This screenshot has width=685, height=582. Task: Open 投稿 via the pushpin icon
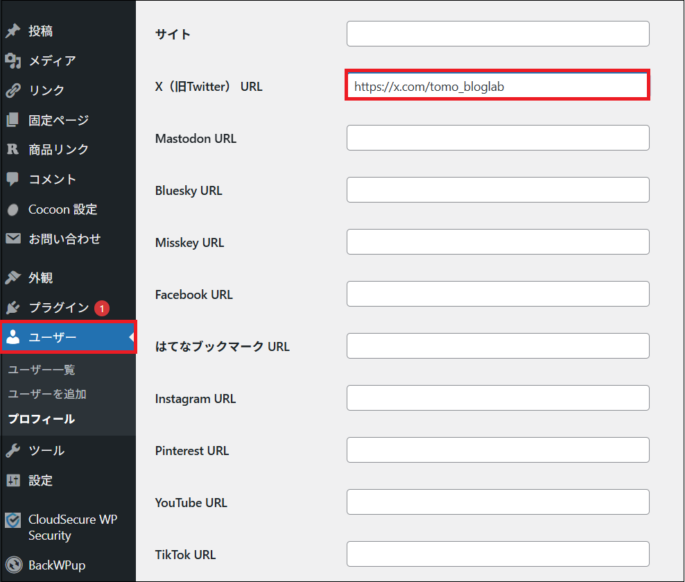pyautogui.click(x=12, y=31)
